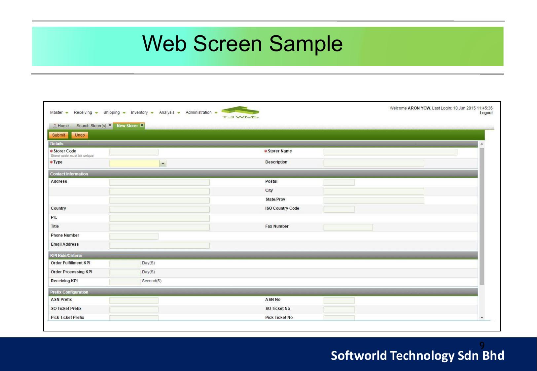Click the ISO Country Code field

pos(339,209)
